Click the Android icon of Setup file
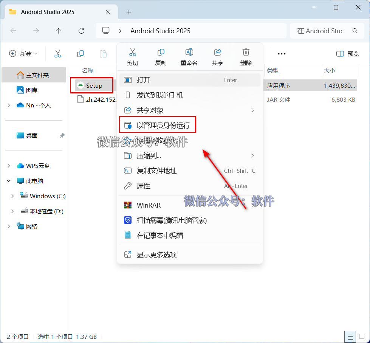 pyautogui.click(x=81, y=85)
